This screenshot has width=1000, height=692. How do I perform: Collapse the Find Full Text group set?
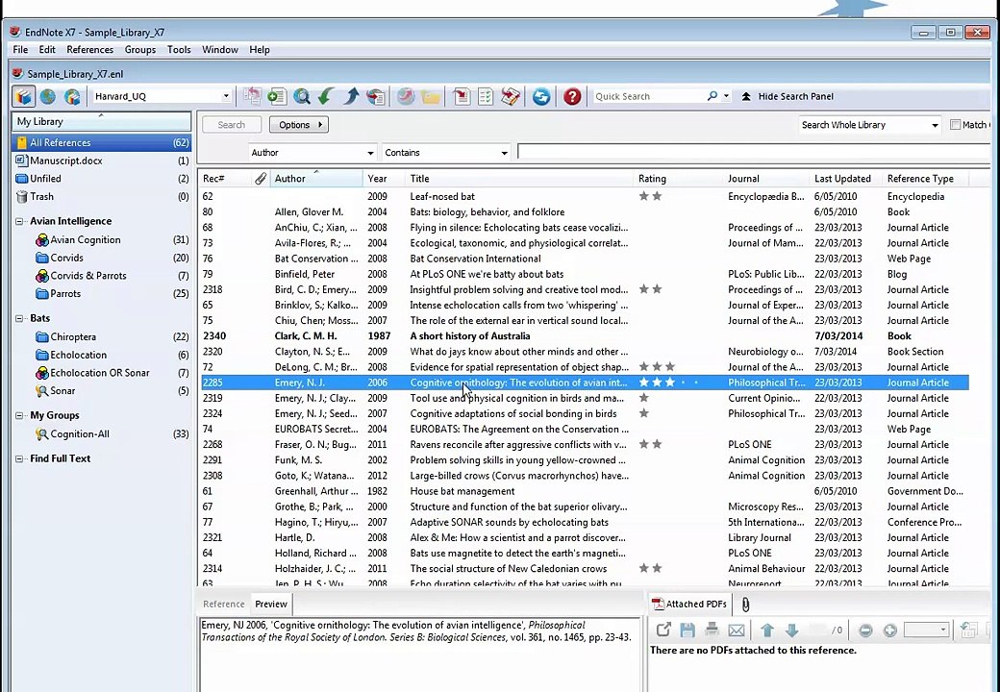(x=19, y=458)
